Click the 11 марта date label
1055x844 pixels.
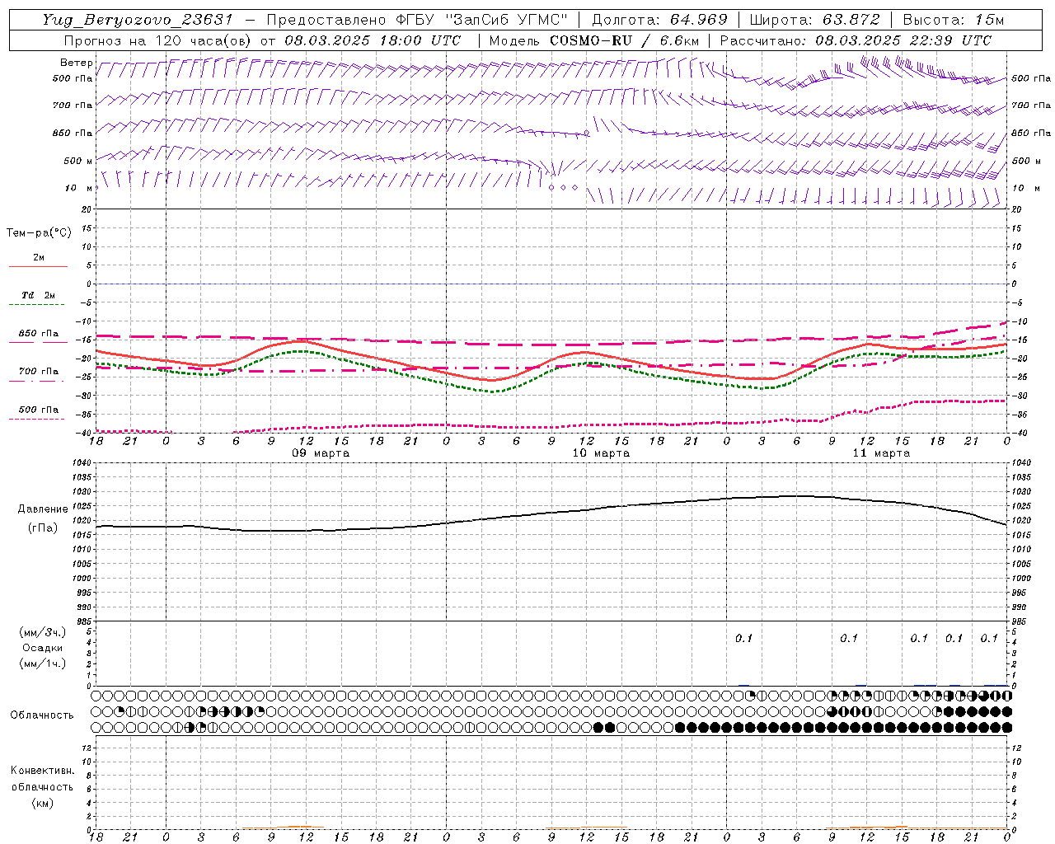coord(881,453)
